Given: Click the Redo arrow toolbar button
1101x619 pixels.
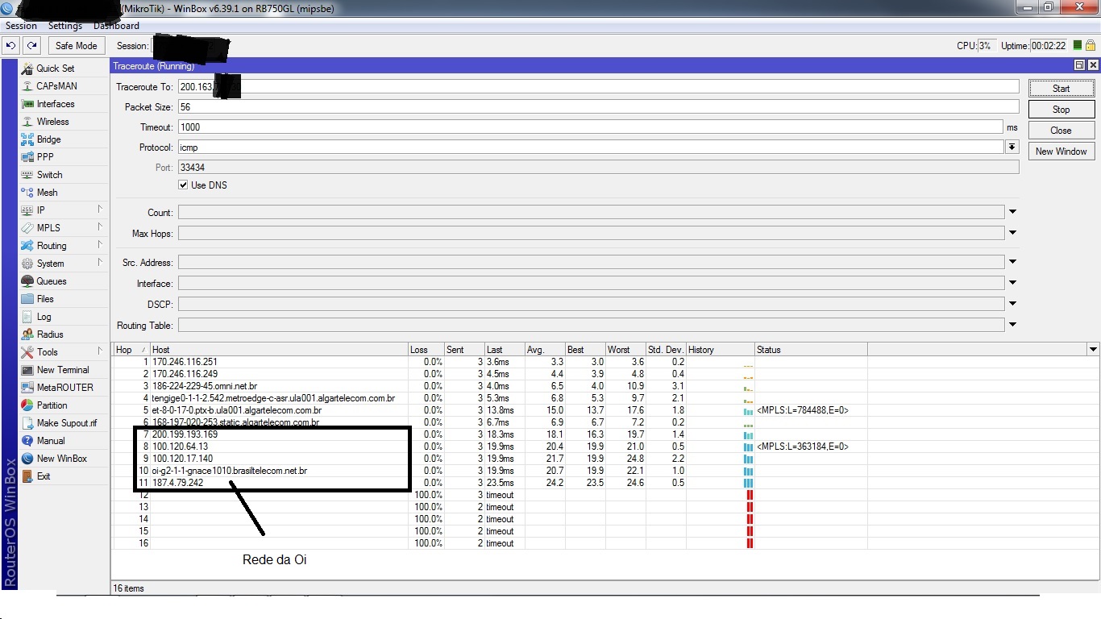Looking at the screenshot, I should point(31,46).
